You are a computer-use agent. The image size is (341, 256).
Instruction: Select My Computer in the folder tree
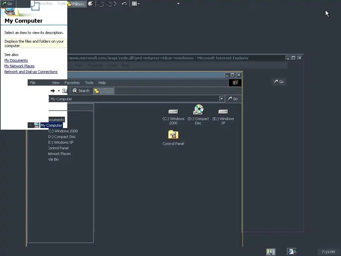51,125
